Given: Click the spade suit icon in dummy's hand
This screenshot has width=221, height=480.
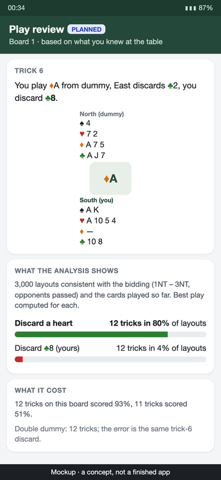Looking at the screenshot, I should coord(82,123).
